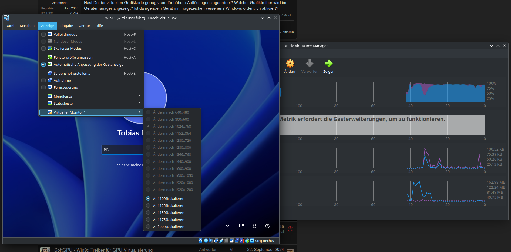Click the disk I/O graph with MB scale

(382, 191)
